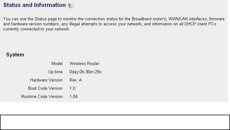Click the description line mentioning DHCP client PCs
Viewport: 230px width, 130px height.
click(x=110, y=24)
